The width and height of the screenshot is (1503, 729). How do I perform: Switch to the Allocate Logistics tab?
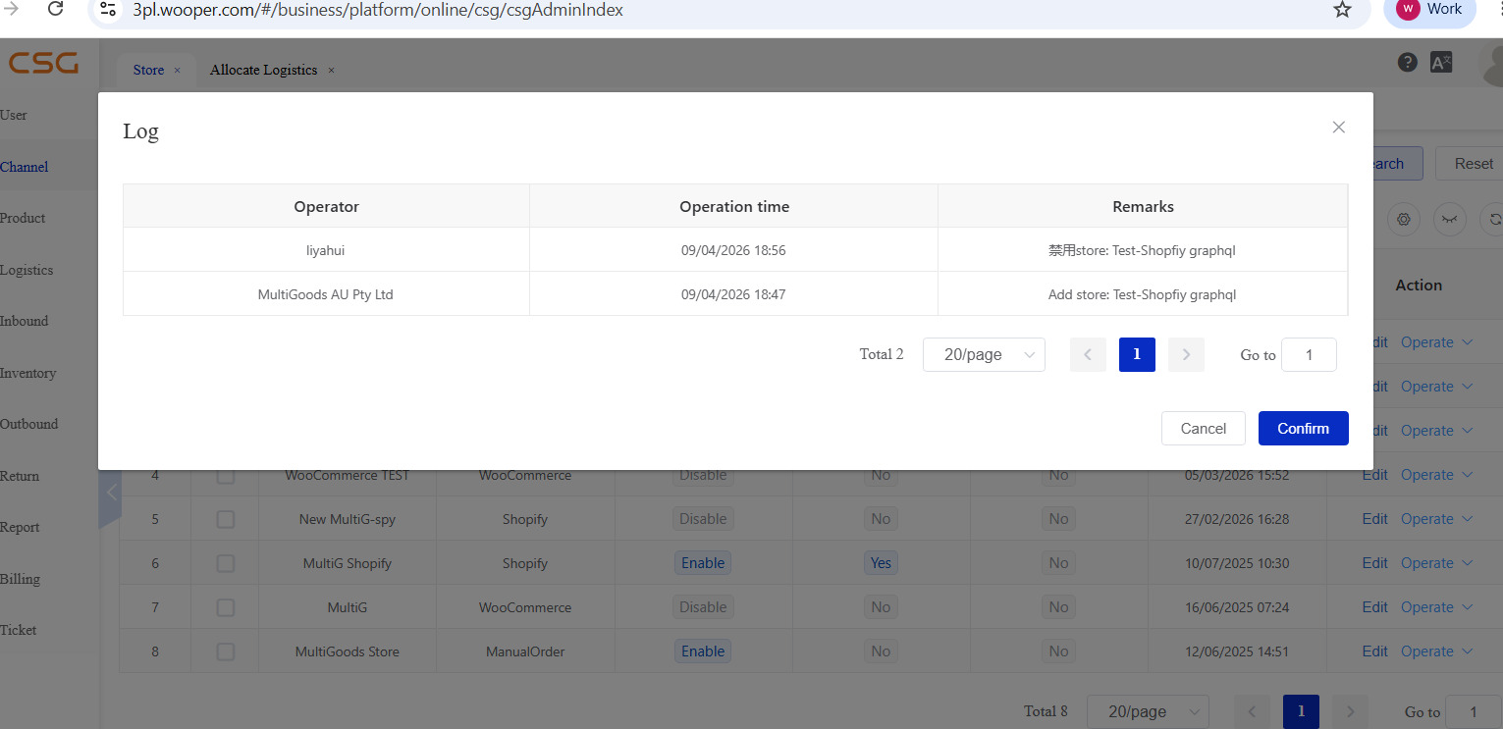(x=263, y=70)
